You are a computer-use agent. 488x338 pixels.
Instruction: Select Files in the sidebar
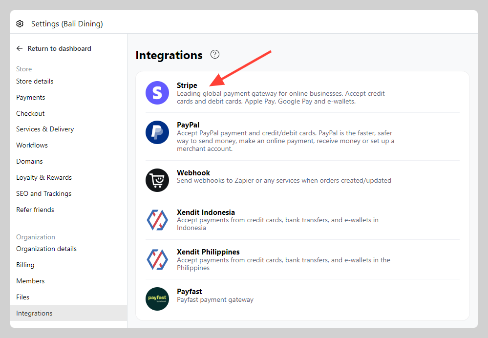(23, 297)
